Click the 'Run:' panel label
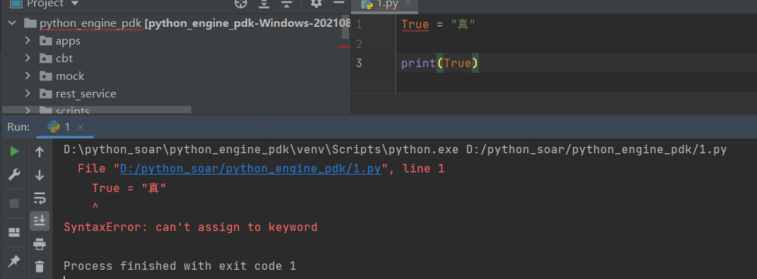The height and width of the screenshot is (279, 757). (x=18, y=127)
